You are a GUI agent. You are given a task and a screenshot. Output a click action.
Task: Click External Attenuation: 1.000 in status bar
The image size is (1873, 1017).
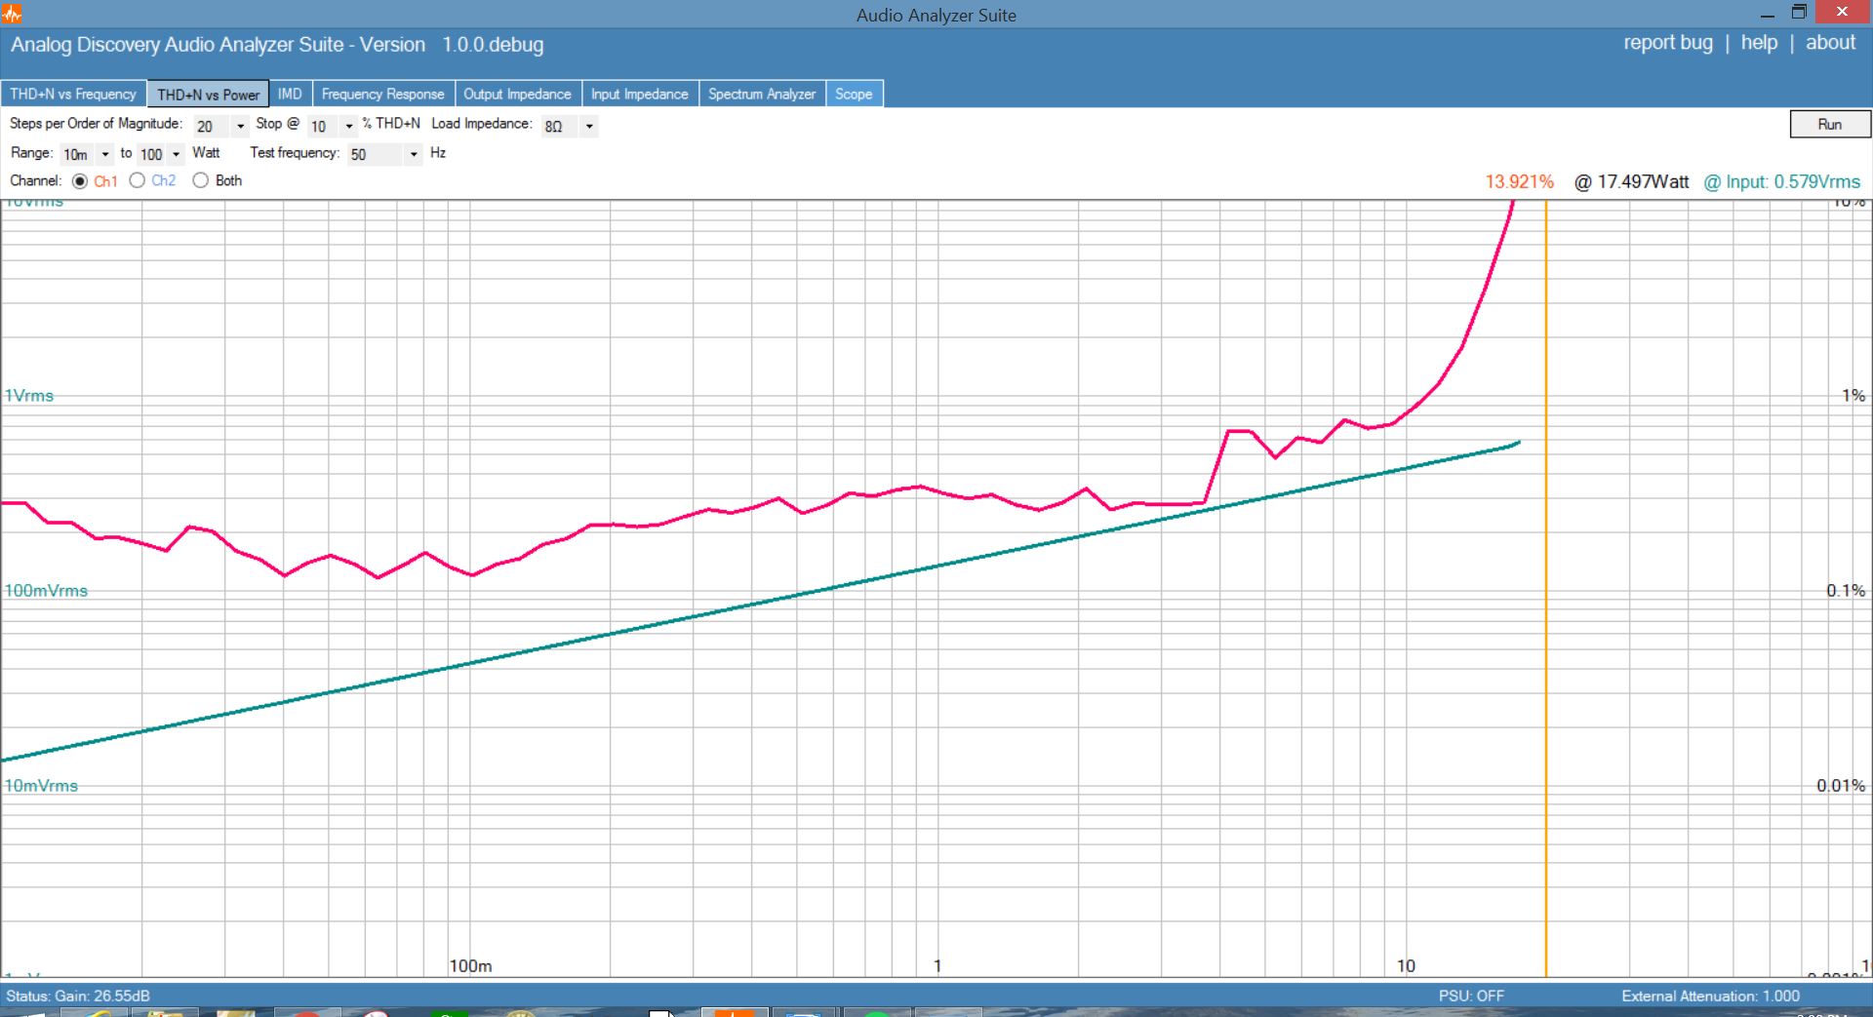coord(1710,996)
